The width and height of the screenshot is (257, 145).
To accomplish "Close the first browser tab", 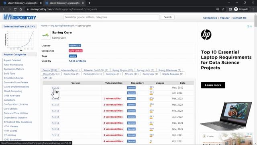I will point(41,3).
